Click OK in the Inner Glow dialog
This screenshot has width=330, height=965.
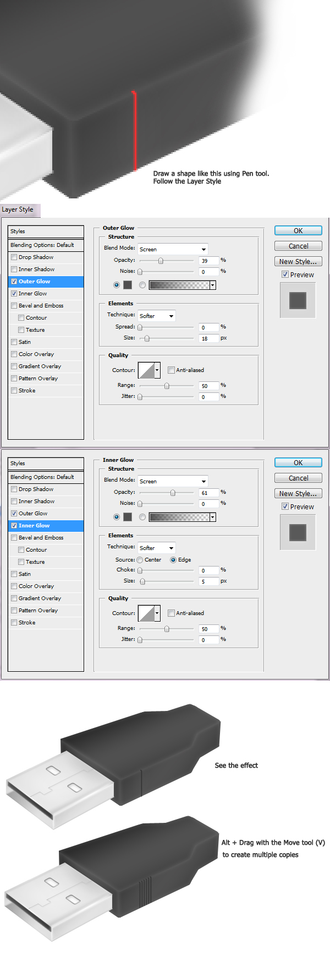click(x=298, y=463)
